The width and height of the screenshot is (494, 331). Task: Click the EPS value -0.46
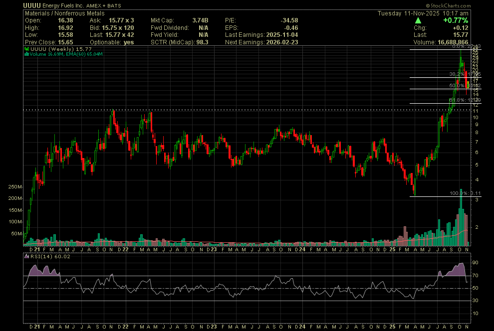(291, 28)
